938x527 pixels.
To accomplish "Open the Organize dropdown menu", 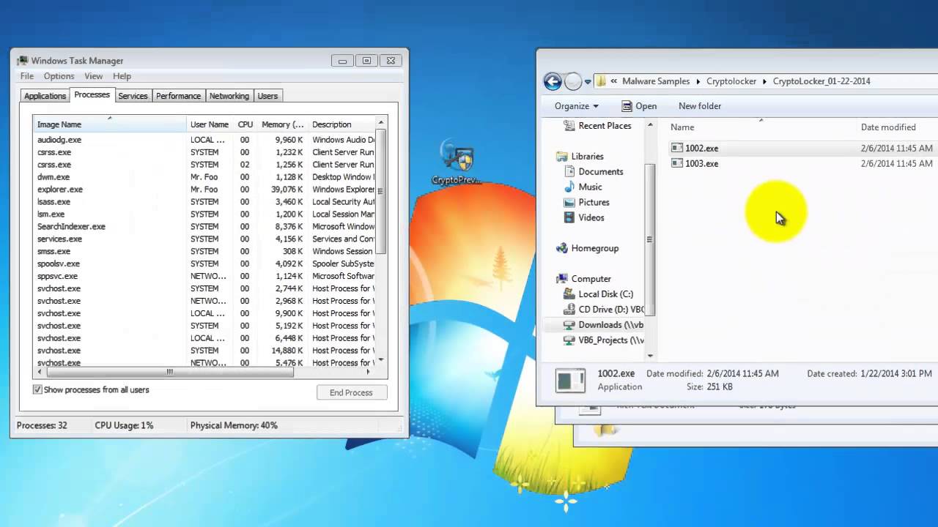I will (x=576, y=106).
